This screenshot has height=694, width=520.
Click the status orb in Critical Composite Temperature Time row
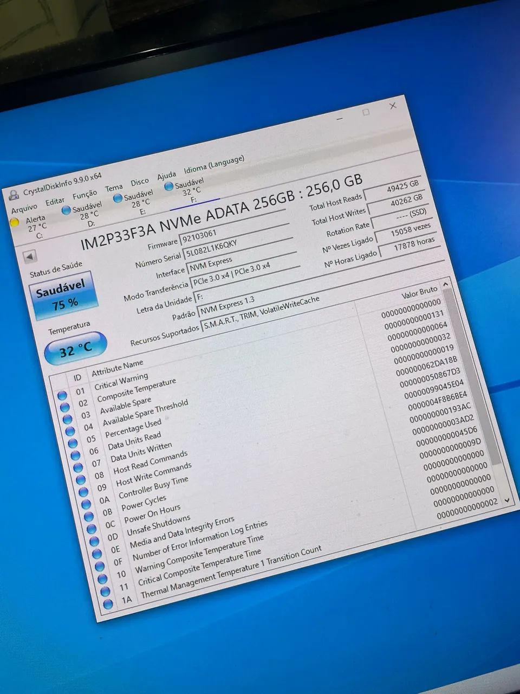pos(105,591)
